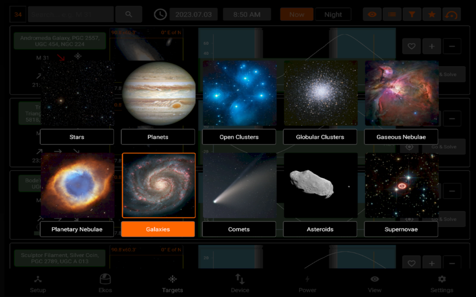Open the 8:50 AM time selector
Screen dimensions: 476x297
(247, 14)
